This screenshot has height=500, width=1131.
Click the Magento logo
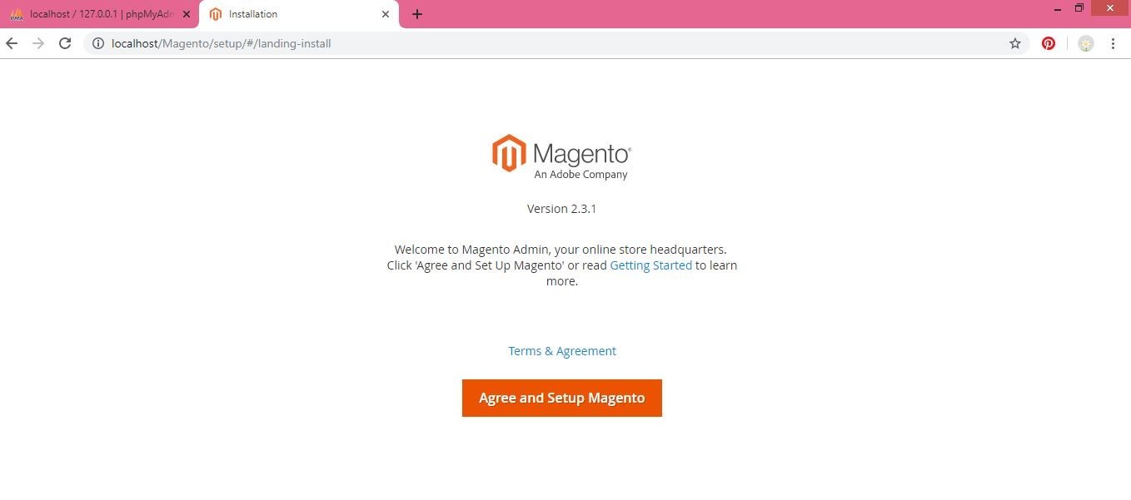coord(561,156)
